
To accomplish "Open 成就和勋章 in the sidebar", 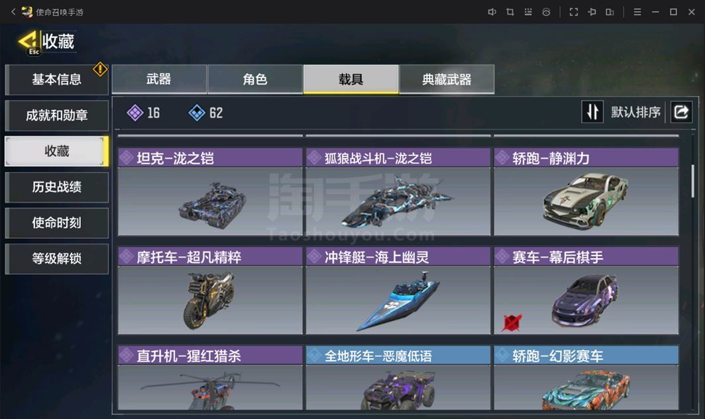I will 57,115.
